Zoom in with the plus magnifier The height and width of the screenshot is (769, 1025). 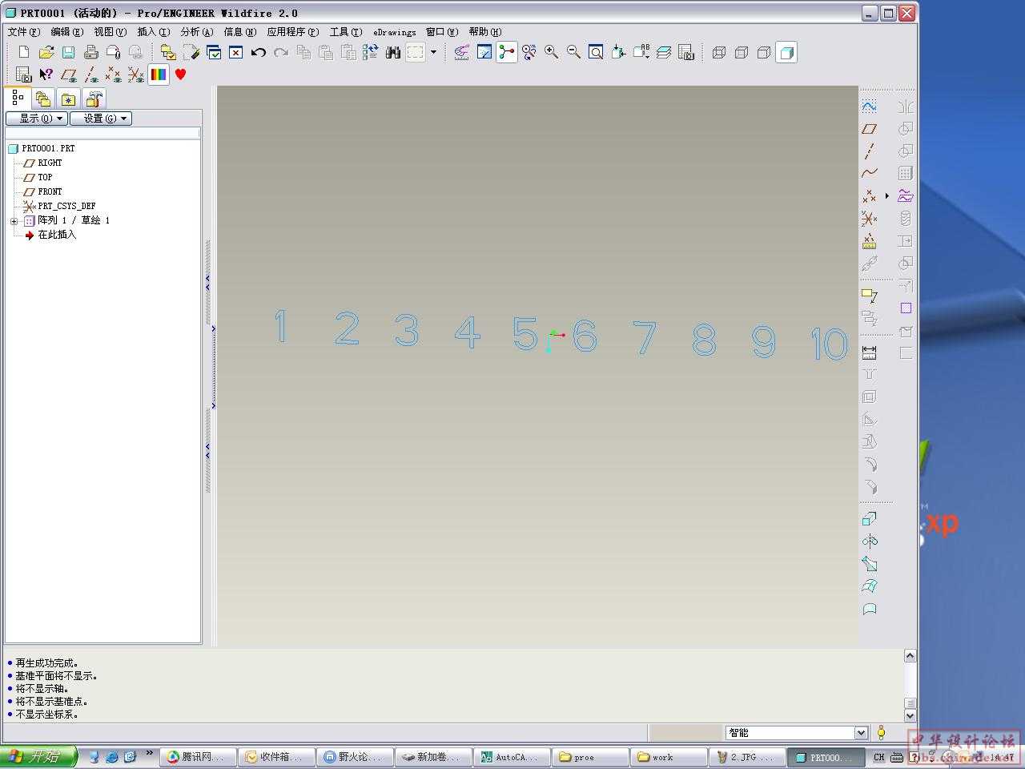click(x=551, y=53)
